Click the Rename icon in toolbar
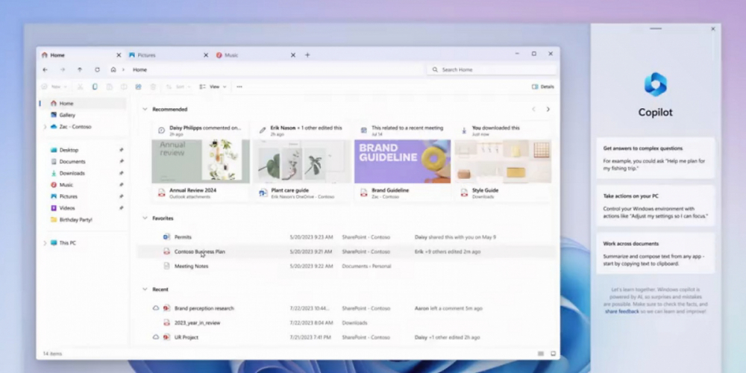The image size is (746, 373). pyautogui.click(x=124, y=87)
